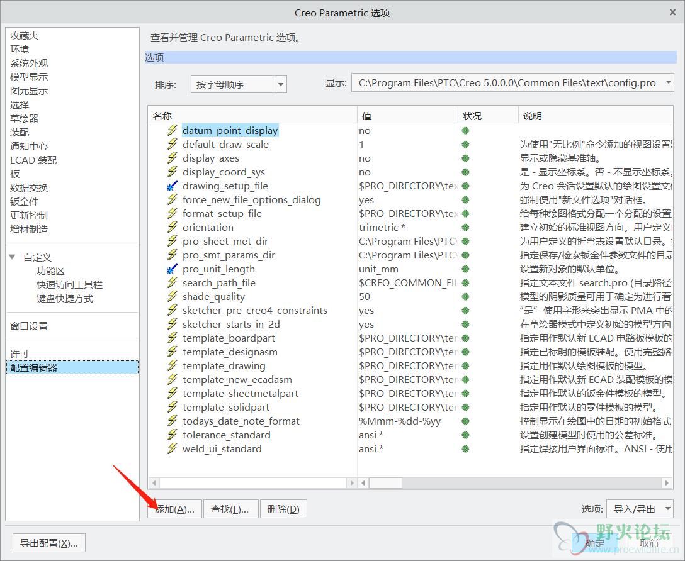685x561 pixels.
Task: Click lightning icon beside display_coord_sys
Action: pos(172,172)
